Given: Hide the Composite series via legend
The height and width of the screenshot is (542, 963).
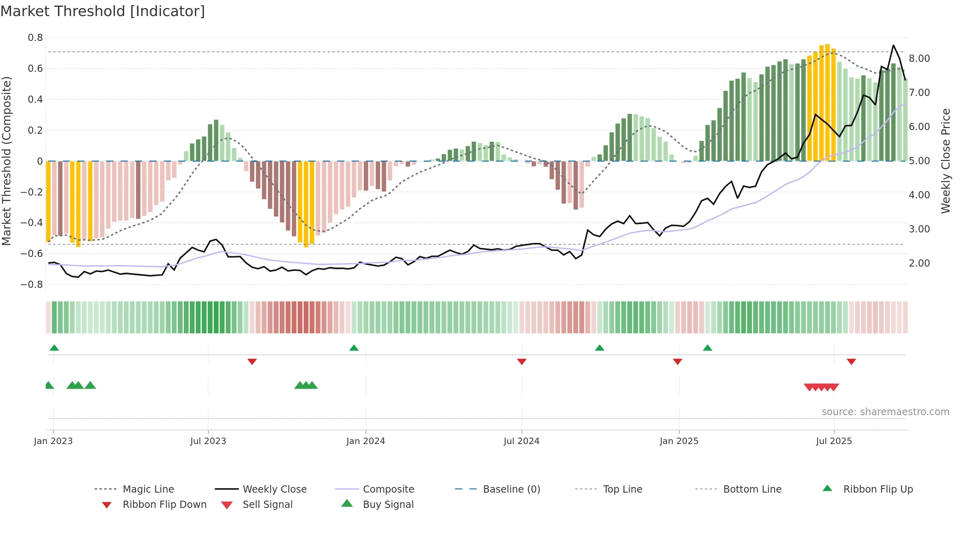Looking at the screenshot, I should point(374,489).
